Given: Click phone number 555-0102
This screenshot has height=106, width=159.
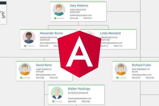Looking at the screenshot, I should coord(44,46).
